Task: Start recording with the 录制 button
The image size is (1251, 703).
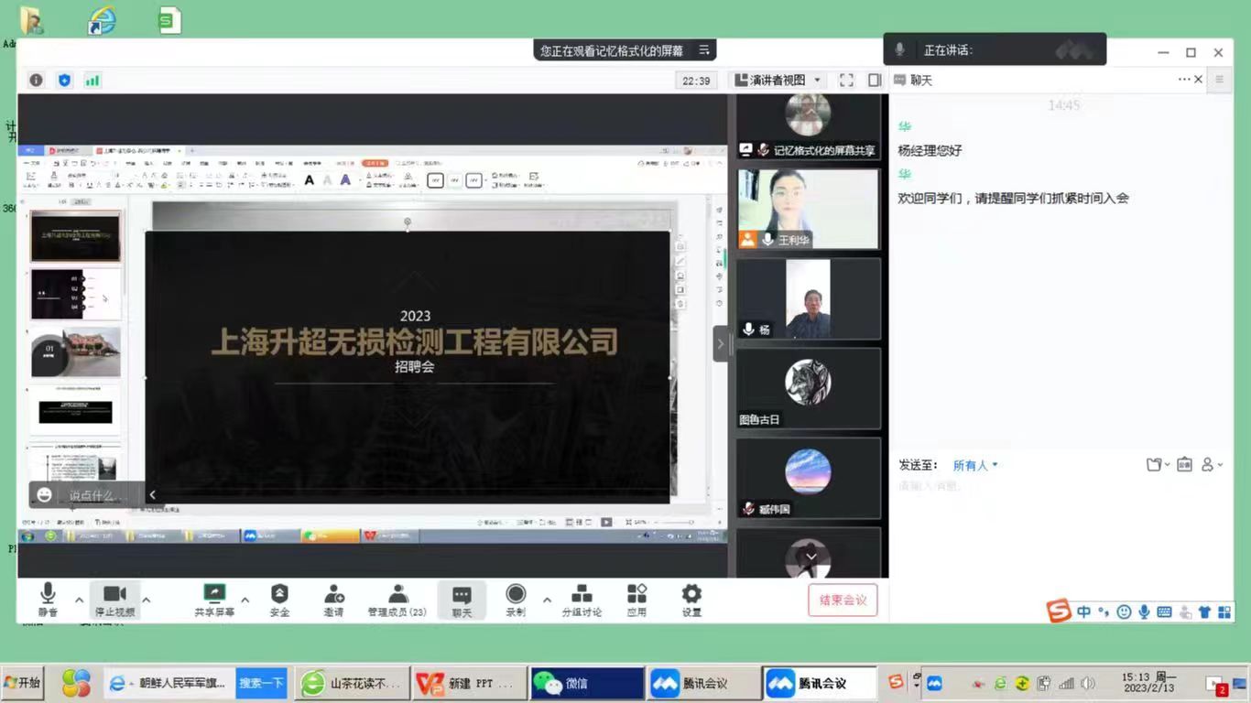Action: (x=516, y=600)
